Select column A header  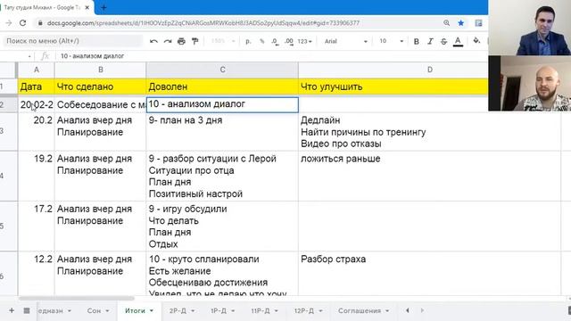coord(36,70)
